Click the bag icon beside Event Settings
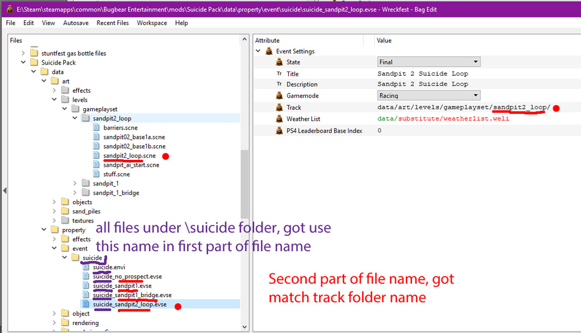This screenshot has height=333, width=581. (269, 51)
